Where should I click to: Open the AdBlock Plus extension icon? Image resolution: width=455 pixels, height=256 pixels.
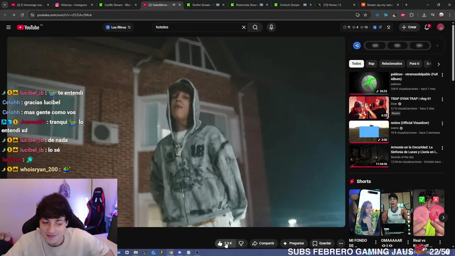click(403, 15)
